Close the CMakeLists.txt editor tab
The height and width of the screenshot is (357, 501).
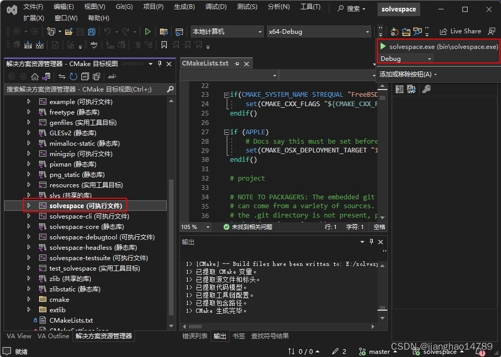247,64
